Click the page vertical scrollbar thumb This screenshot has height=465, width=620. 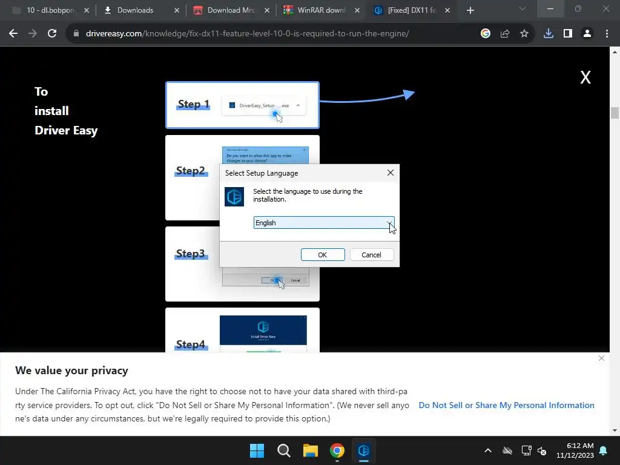[615, 113]
